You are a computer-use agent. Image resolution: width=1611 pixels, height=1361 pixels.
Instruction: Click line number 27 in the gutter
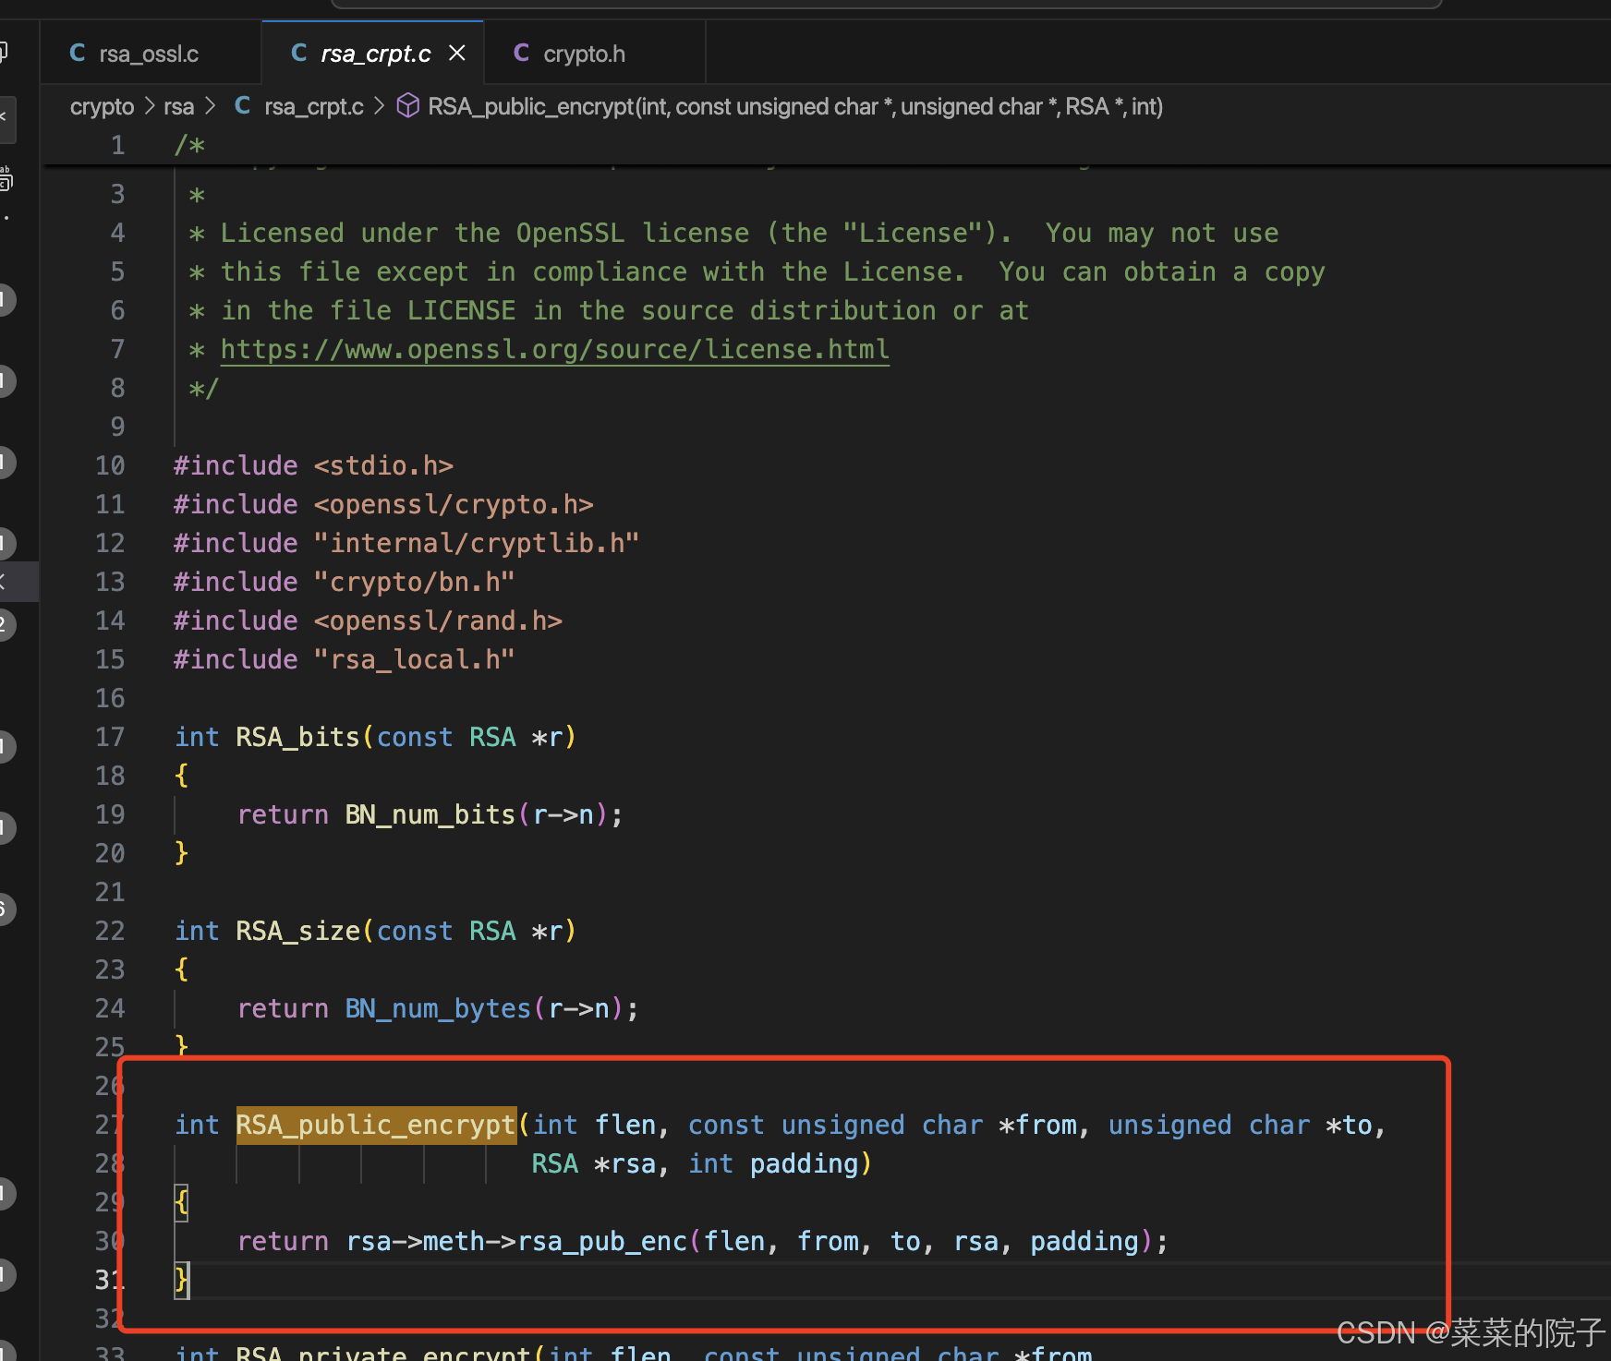[110, 1125]
